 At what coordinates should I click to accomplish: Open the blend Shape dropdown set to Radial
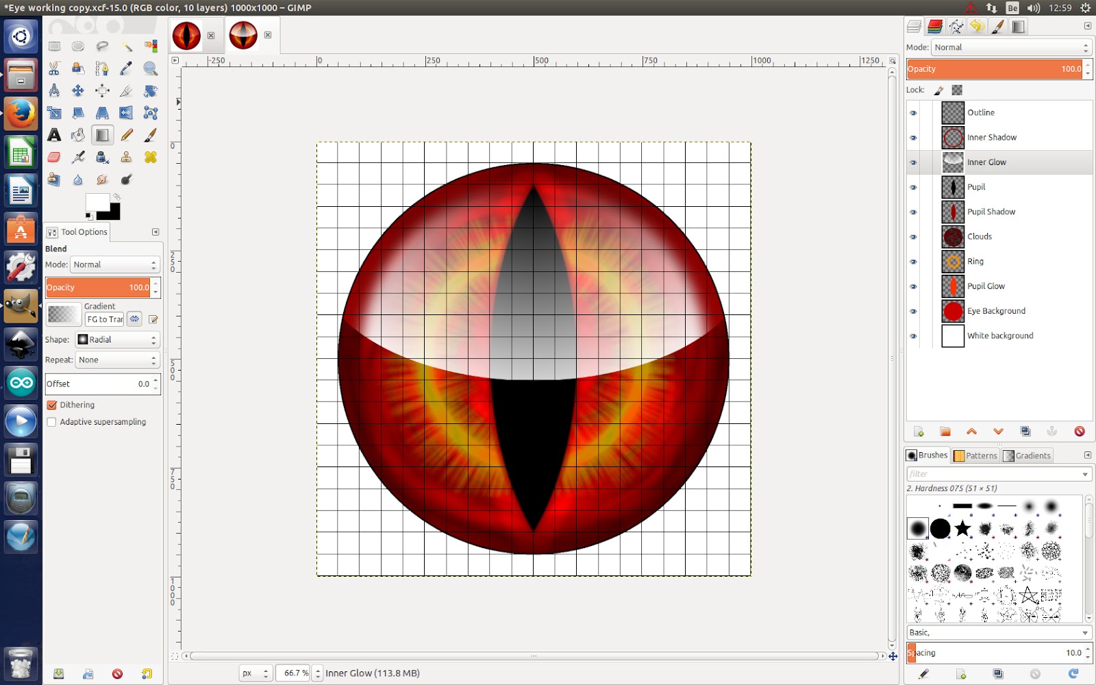116,339
